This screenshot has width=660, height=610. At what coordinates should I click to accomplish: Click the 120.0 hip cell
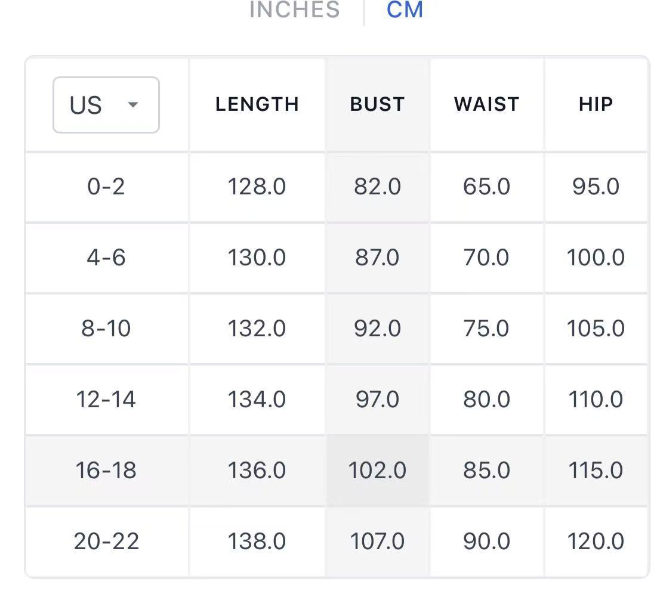(x=596, y=541)
